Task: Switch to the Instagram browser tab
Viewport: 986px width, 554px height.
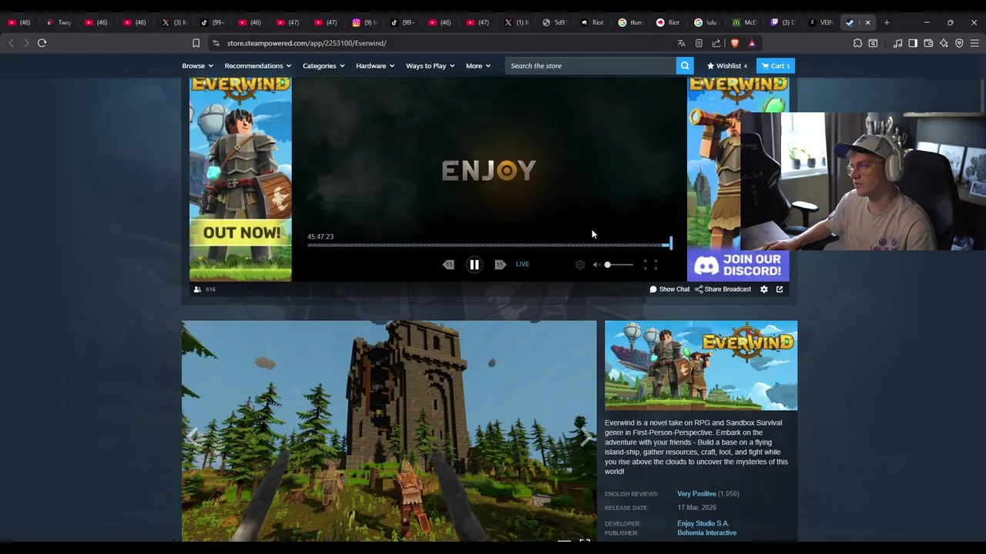Action: coord(365,22)
